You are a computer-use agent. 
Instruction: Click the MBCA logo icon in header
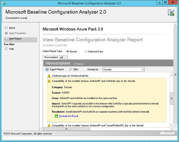point(171,13)
